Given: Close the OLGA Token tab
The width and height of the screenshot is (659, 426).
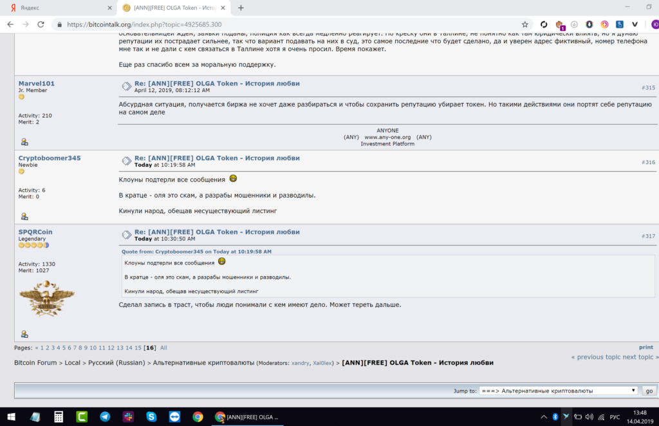Looking at the screenshot, I should [223, 8].
